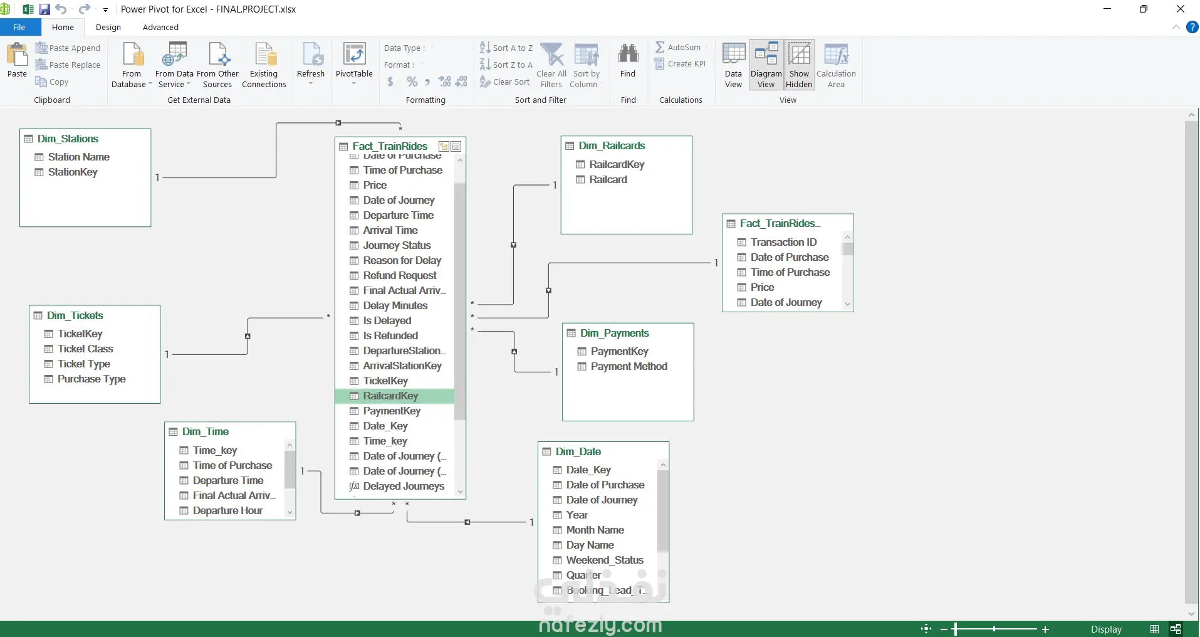Open the Refresh dropdown arrow
The height and width of the screenshot is (637, 1200).
[311, 84]
